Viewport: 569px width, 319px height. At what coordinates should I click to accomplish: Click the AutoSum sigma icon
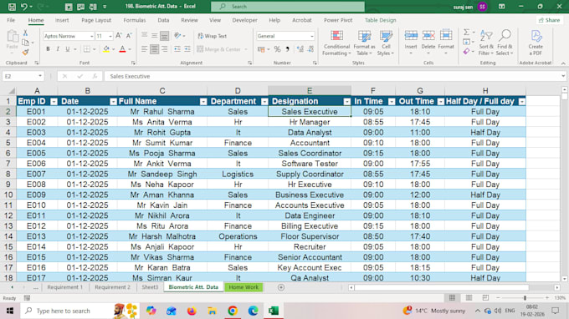pos(466,33)
